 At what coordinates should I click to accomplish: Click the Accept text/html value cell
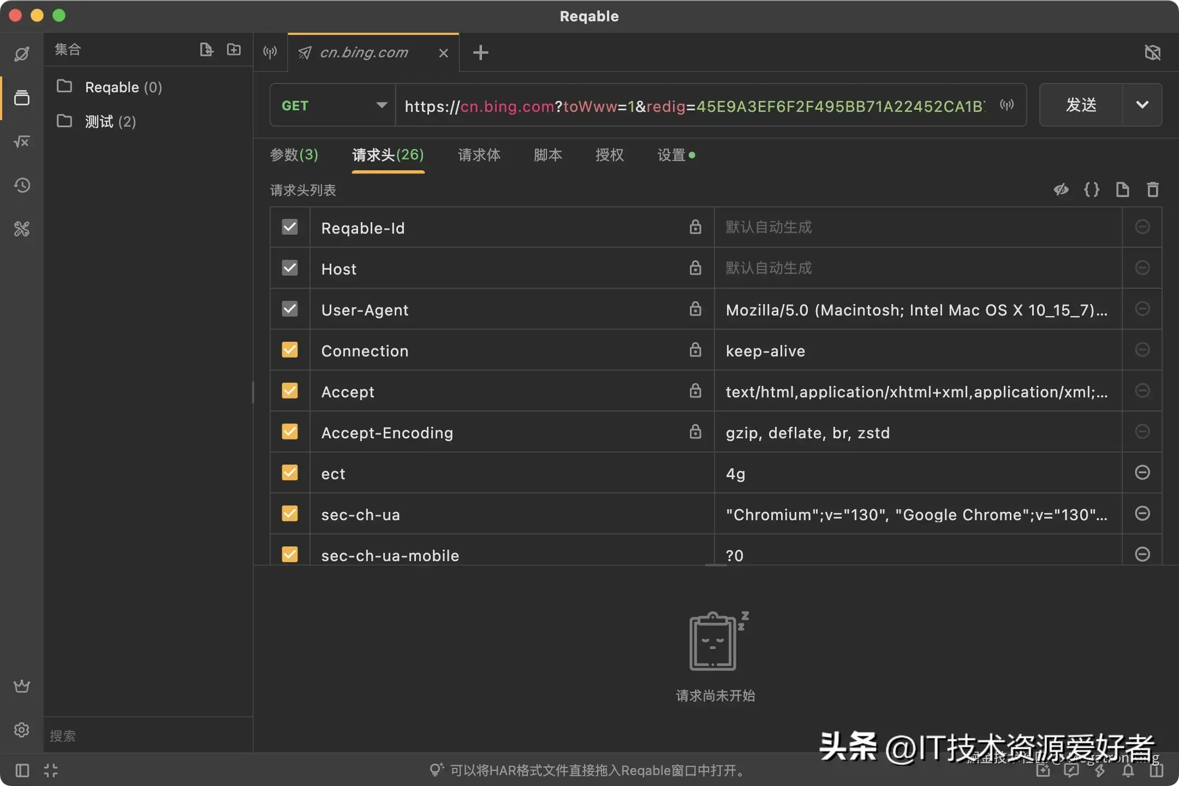[x=918, y=391]
